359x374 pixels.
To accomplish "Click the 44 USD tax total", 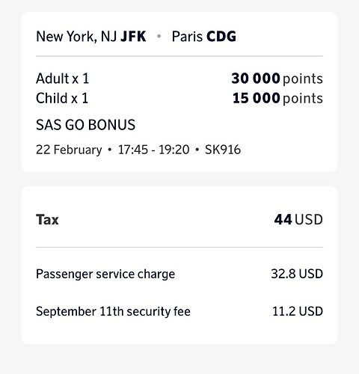I will coord(298,220).
